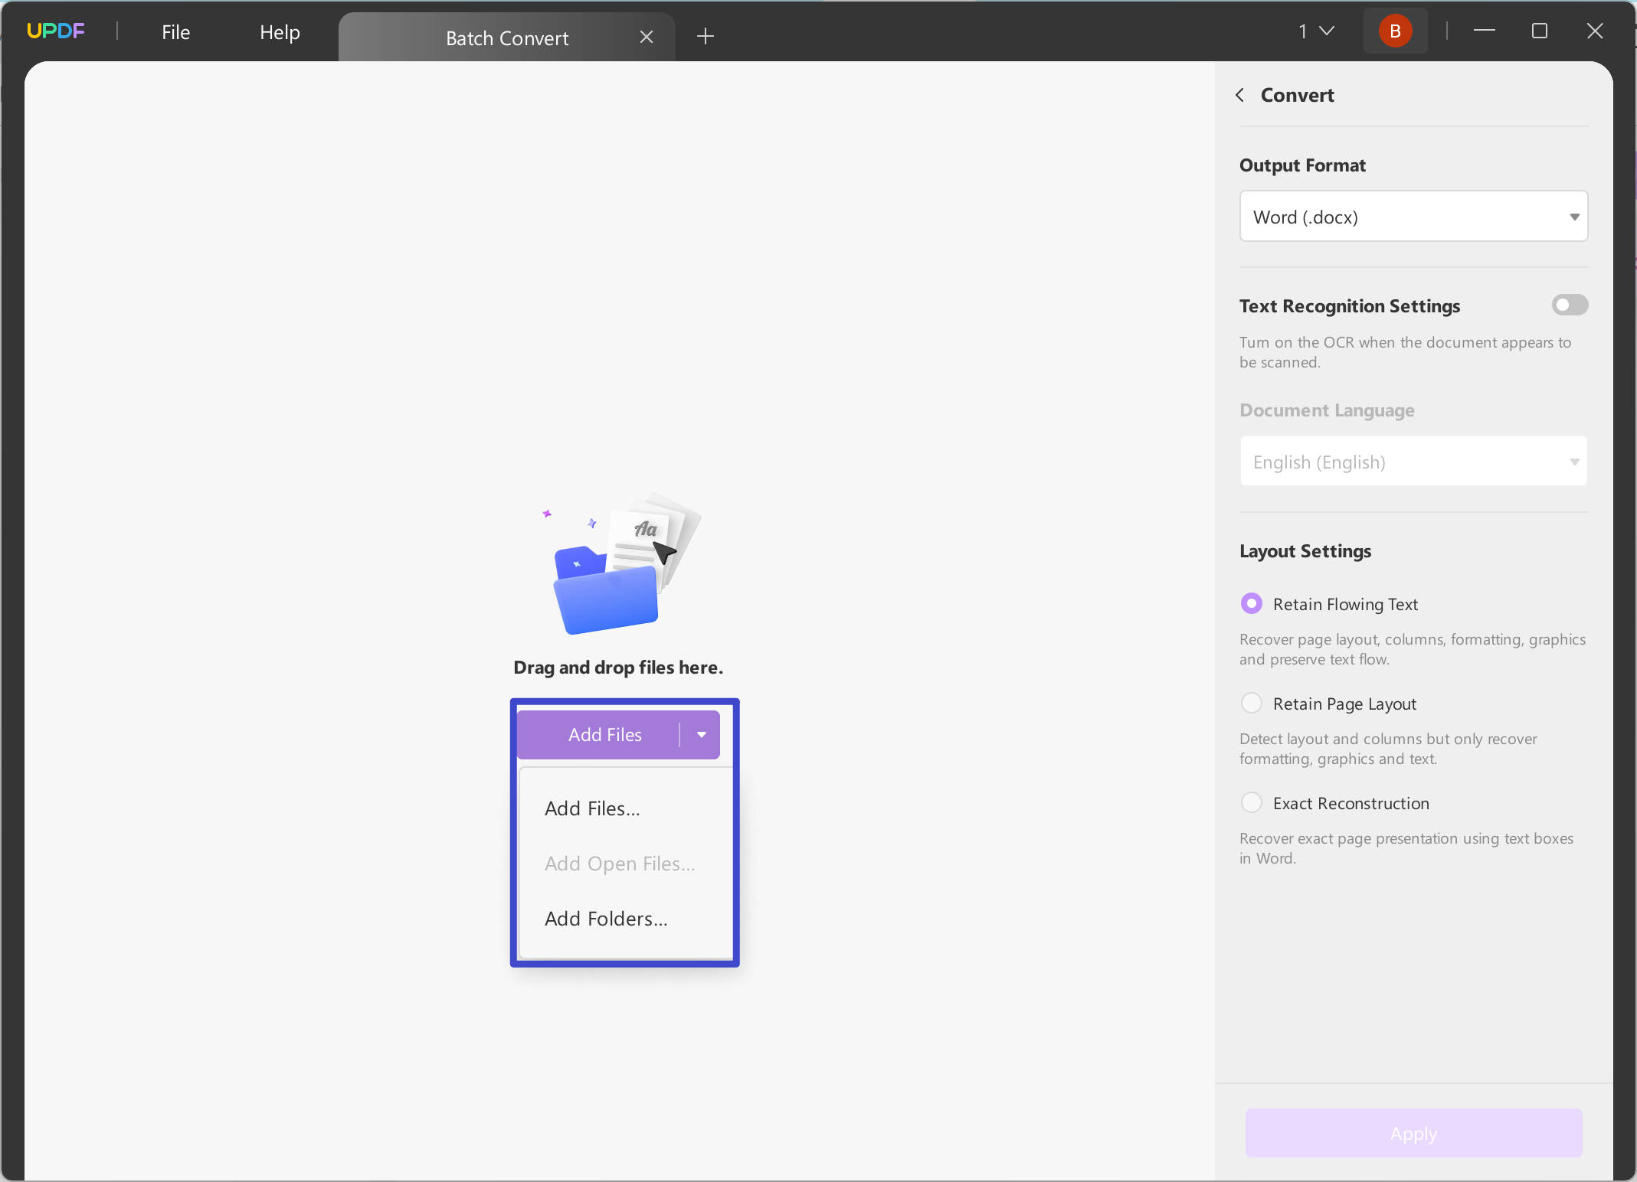Image resolution: width=1637 pixels, height=1182 pixels.
Task: Open the File menu
Action: (x=175, y=31)
